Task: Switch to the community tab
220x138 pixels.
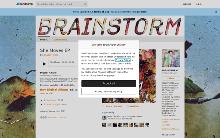Action: coord(60,40)
